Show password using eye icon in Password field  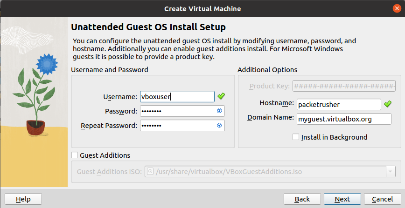pos(219,111)
